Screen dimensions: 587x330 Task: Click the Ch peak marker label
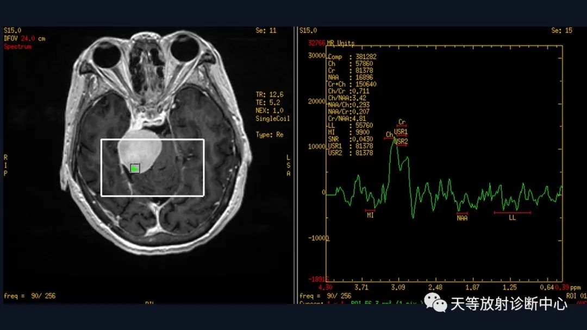(x=389, y=135)
